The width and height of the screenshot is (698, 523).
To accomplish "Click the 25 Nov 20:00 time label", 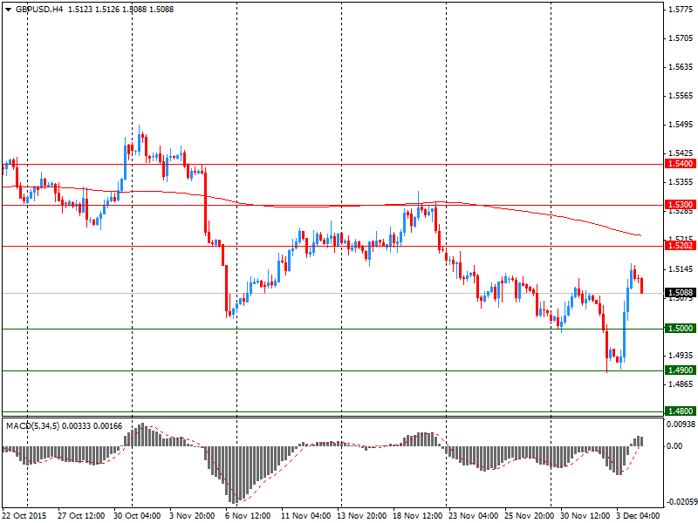I will [530, 516].
